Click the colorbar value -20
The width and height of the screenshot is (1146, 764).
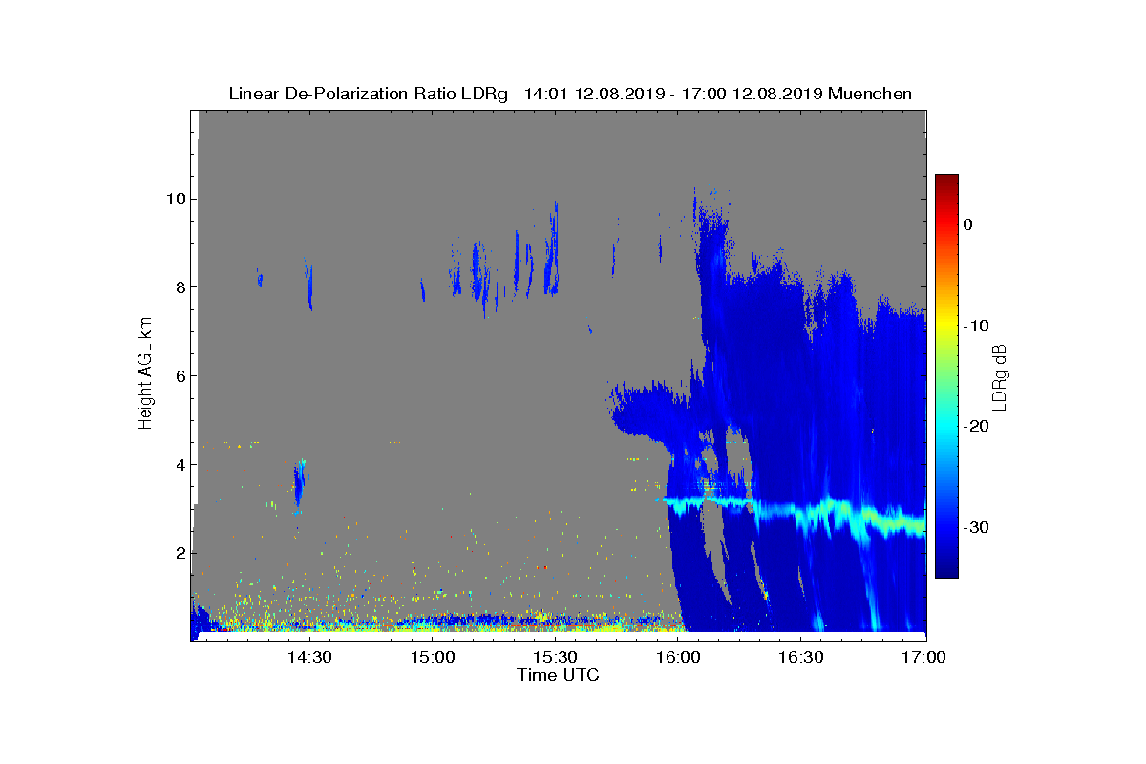pos(975,427)
